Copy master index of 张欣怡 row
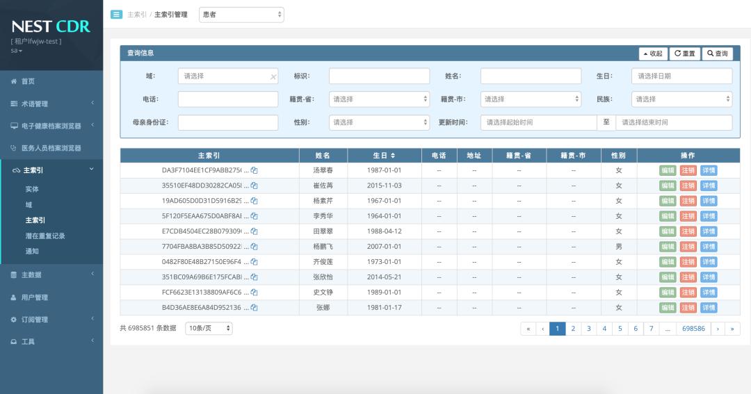The image size is (751, 394). 255,277
